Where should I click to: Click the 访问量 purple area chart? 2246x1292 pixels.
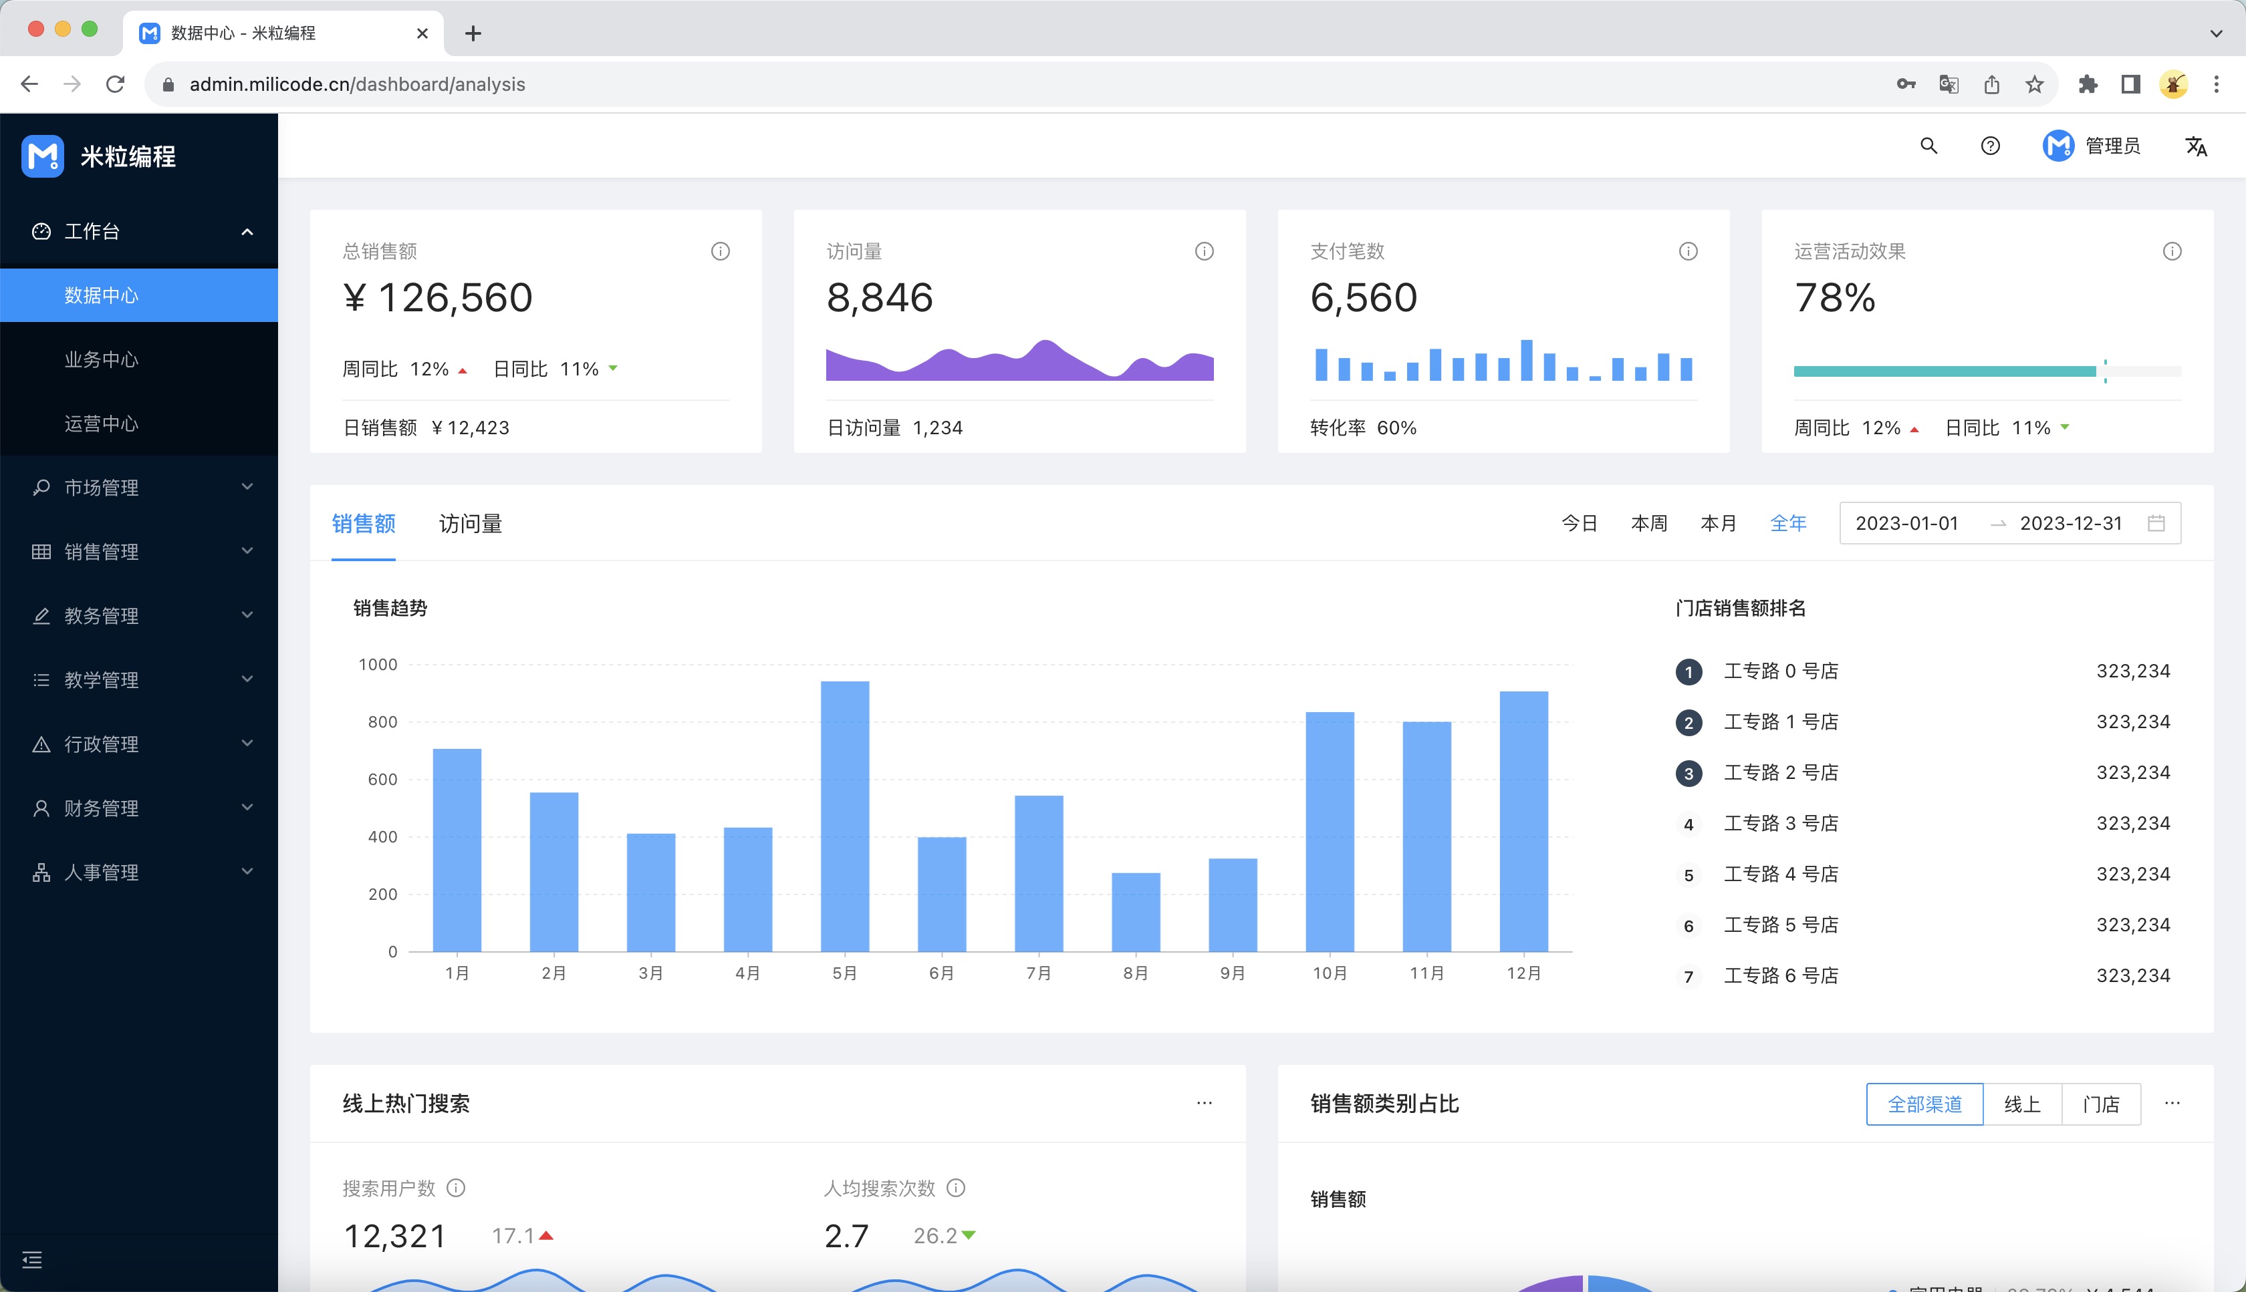point(1020,360)
